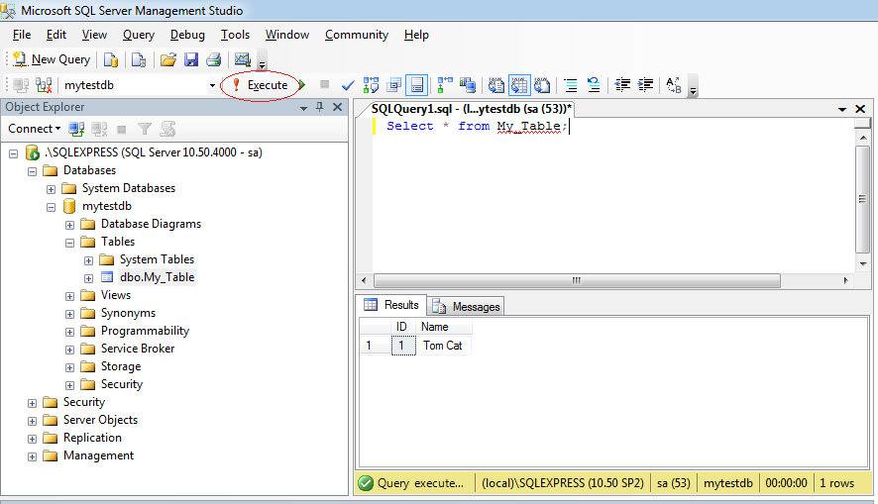Open the Help menu
Viewport: 878px width, 504px height.
click(416, 35)
